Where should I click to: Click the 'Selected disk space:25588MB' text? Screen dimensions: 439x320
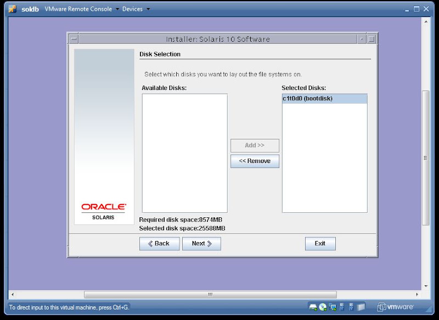tap(182, 228)
